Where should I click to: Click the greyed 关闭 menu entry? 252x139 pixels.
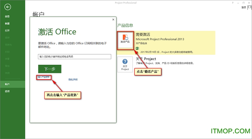(7, 73)
